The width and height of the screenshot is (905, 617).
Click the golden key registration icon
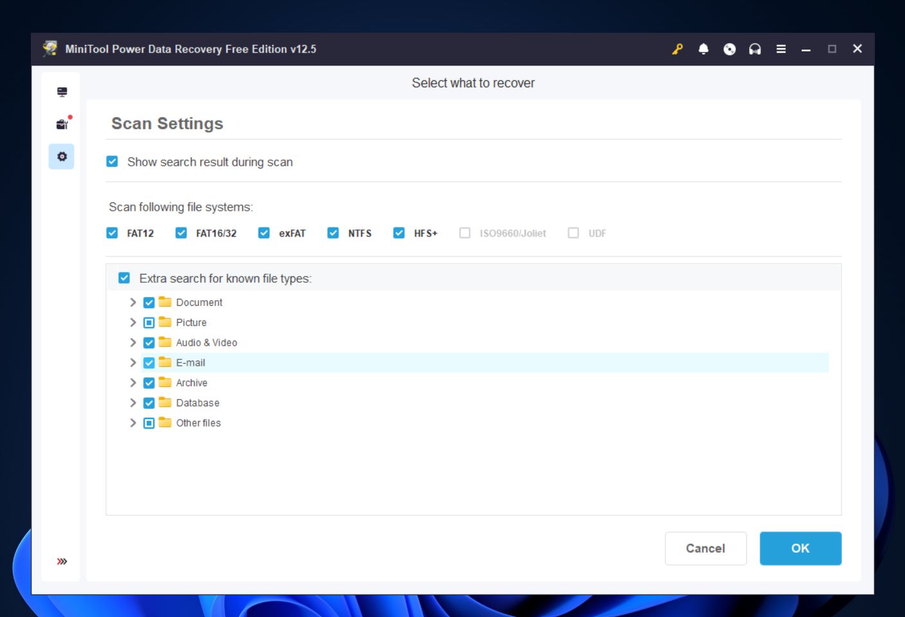(677, 48)
